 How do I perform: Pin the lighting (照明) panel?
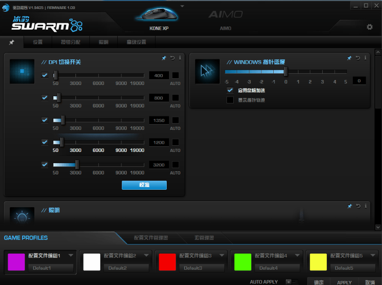click(x=350, y=206)
